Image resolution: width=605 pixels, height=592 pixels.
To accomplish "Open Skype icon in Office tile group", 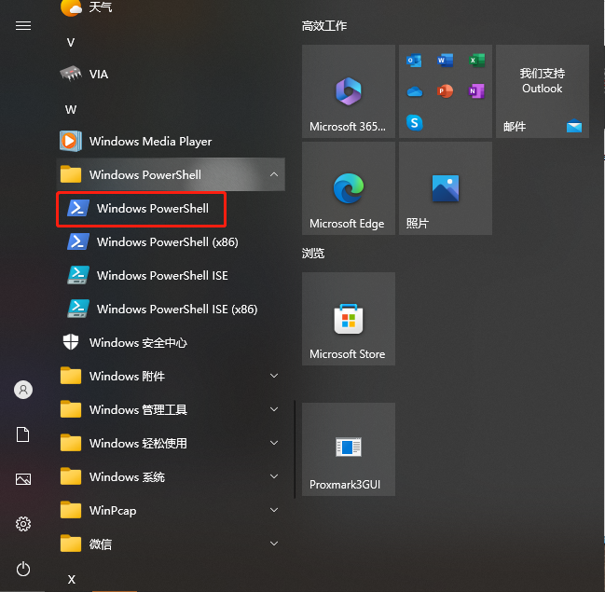I will (x=415, y=123).
